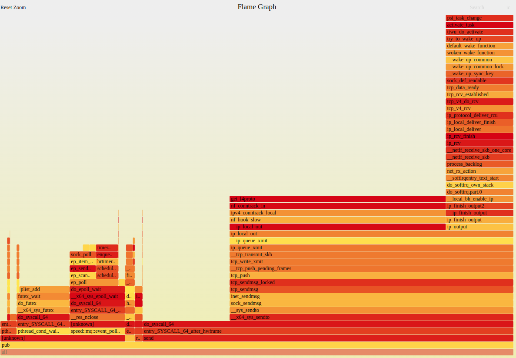Viewport: 516px width, 358px height.
Task: Click the Reset Zoom link
Action: click(x=13, y=7)
